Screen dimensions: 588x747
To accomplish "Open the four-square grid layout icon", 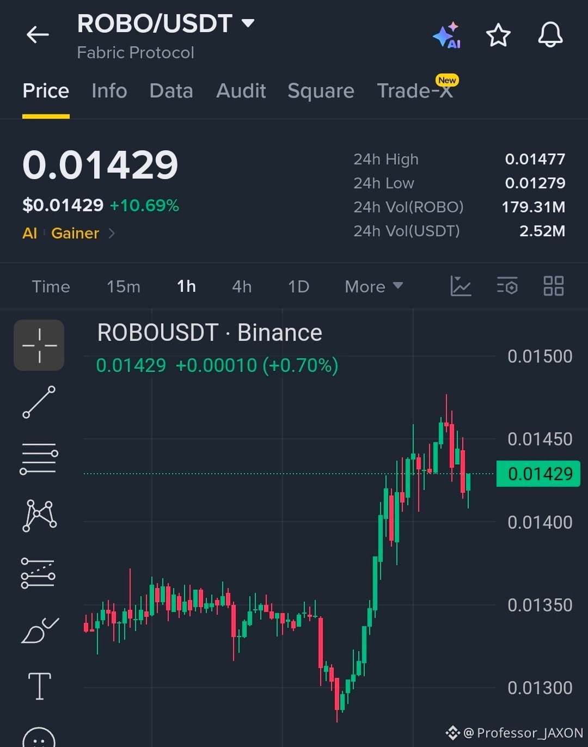I will (x=554, y=286).
